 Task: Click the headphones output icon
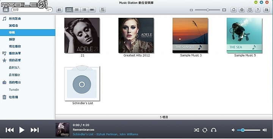point(213,130)
